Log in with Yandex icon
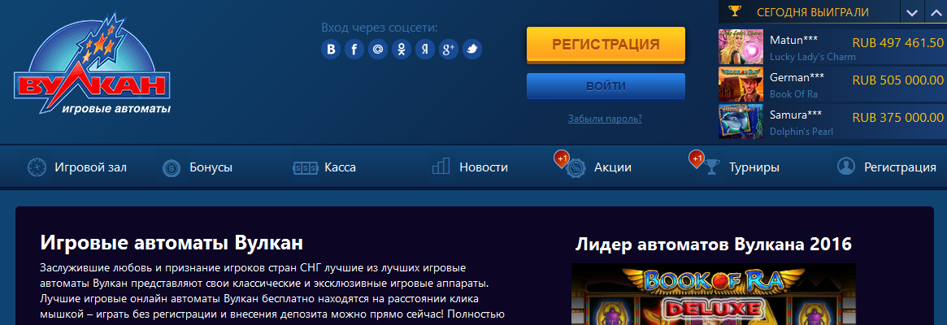 pos(424,50)
